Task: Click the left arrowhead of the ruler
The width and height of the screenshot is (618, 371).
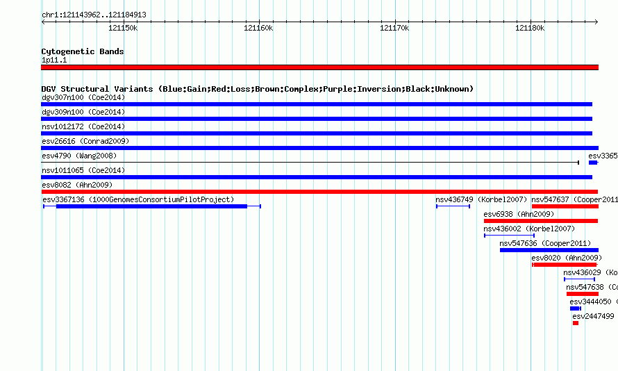Action: coord(43,22)
